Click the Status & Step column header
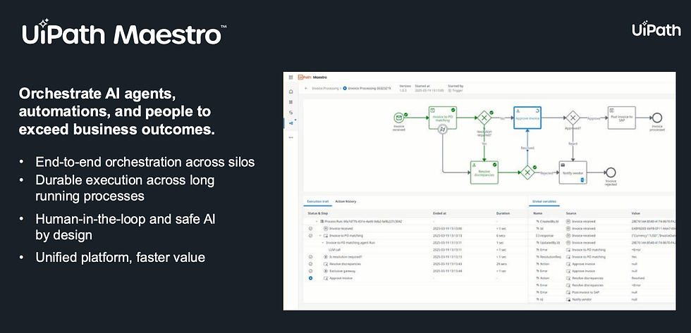Screen dimensions: 691x333 (x=317, y=213)
